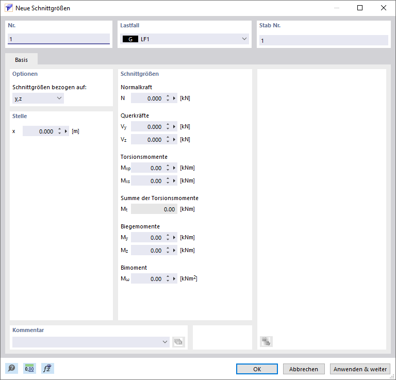Screen dimensions: 396x380
Task: Focus the Stab Nr. input field
Action: [323, 40]
